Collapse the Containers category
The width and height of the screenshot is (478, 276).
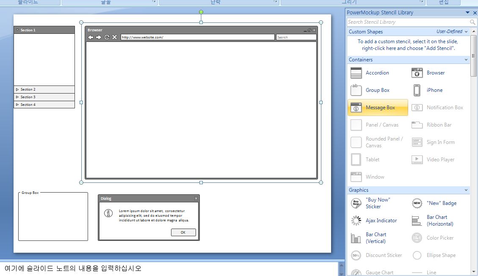coord(467,60)
